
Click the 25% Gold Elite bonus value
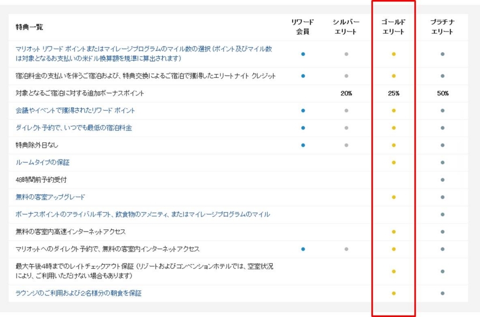(x=394, y=93)
